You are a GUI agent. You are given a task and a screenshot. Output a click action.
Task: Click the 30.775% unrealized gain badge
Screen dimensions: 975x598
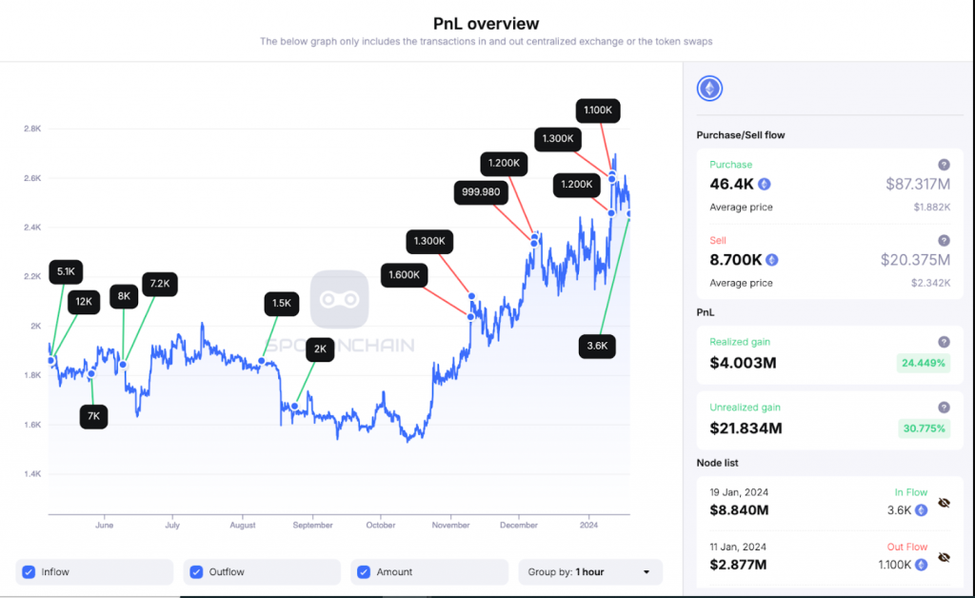tap(923, 429)
